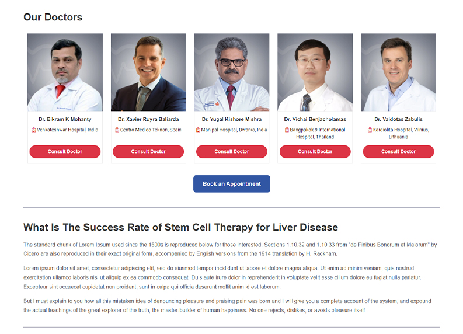Consult Doctor button for Dr. Bikram Mohanty
The width and height of the screenshot is (463, 334).
[65, 152]
